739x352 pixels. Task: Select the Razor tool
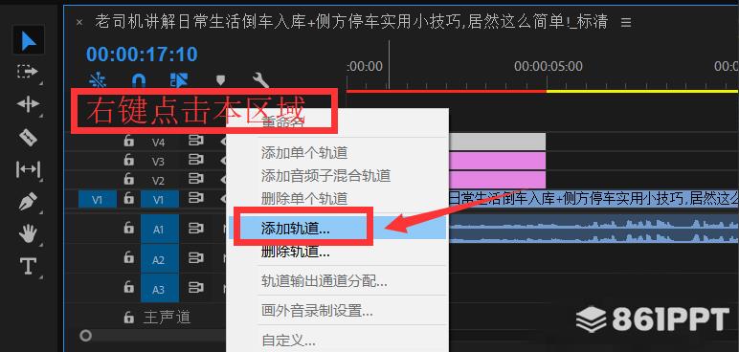click(x=29, y=138)
